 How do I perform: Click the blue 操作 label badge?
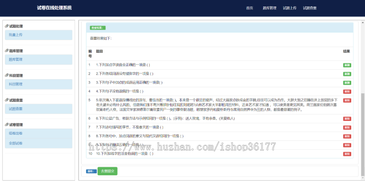click(91, 171)
